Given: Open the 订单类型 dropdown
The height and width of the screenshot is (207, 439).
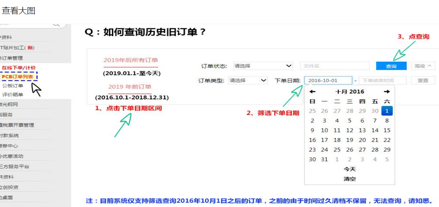Looking at the screenshot, I should [248, 80].
